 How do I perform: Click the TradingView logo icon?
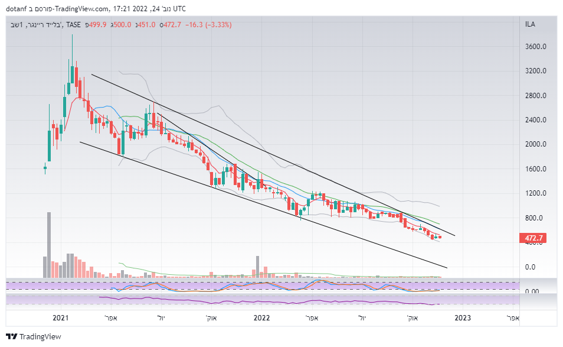tap(11, 336)
